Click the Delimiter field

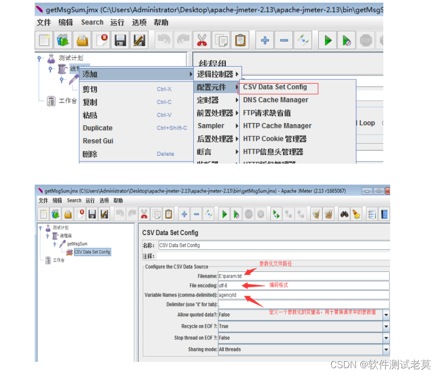pyautogui.click(x=304, y=305)
